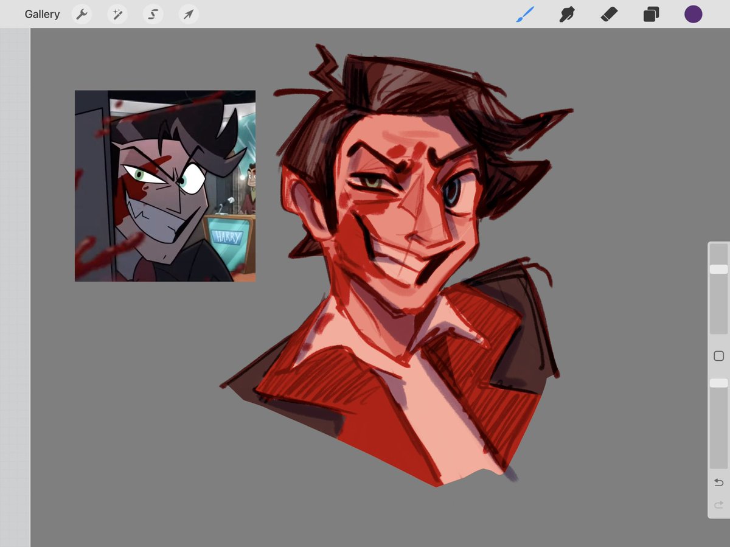This screenshot has width=730, height=547.
Task: Open the Adjustments magic wand menu
Action: click(x=117, y=15)
